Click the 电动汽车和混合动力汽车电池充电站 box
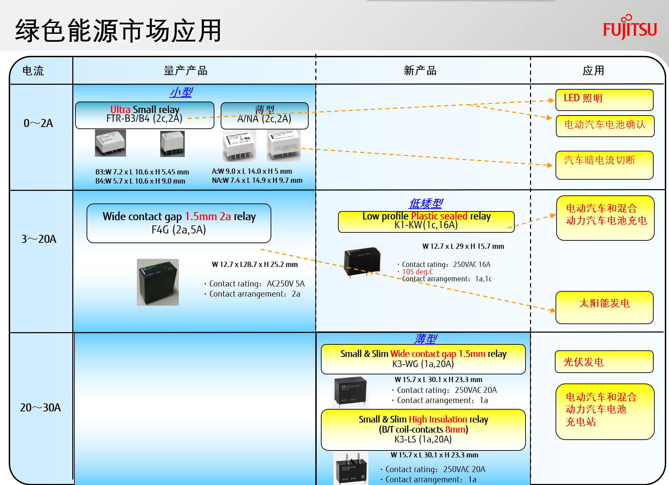This screenshot has width=669, height=485. pos(605,412)
